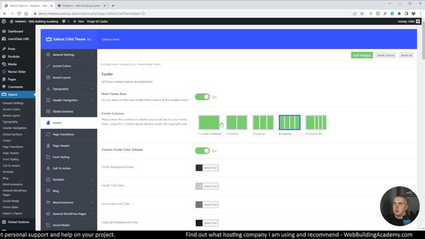425x239 pixels.
Task: Click the Posts pin icon
Action: 4,48
